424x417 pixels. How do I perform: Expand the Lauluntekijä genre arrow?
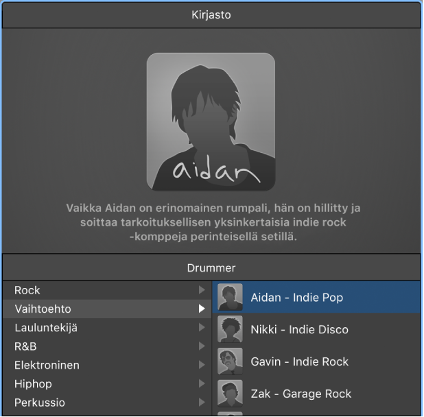pos(202,328)
